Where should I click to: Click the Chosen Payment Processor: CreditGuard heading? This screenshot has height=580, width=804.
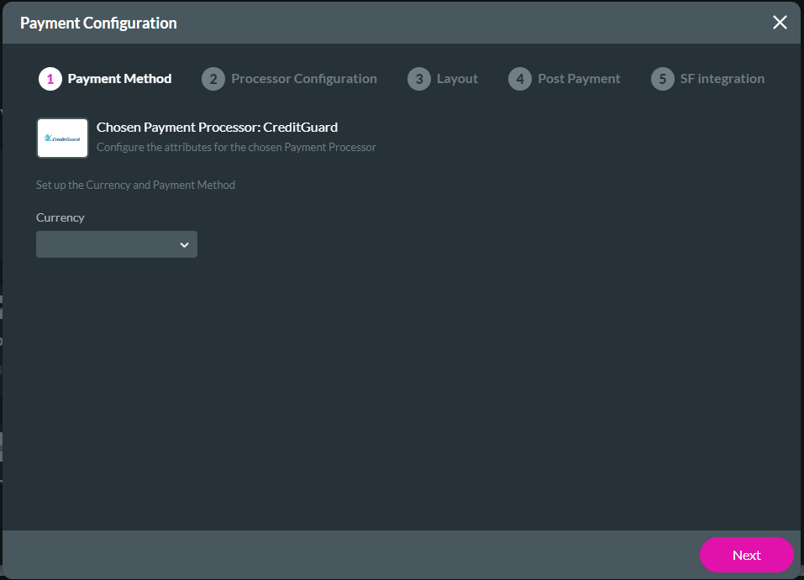217,128
